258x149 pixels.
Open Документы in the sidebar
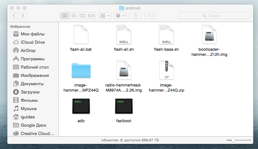coord(29,84)
